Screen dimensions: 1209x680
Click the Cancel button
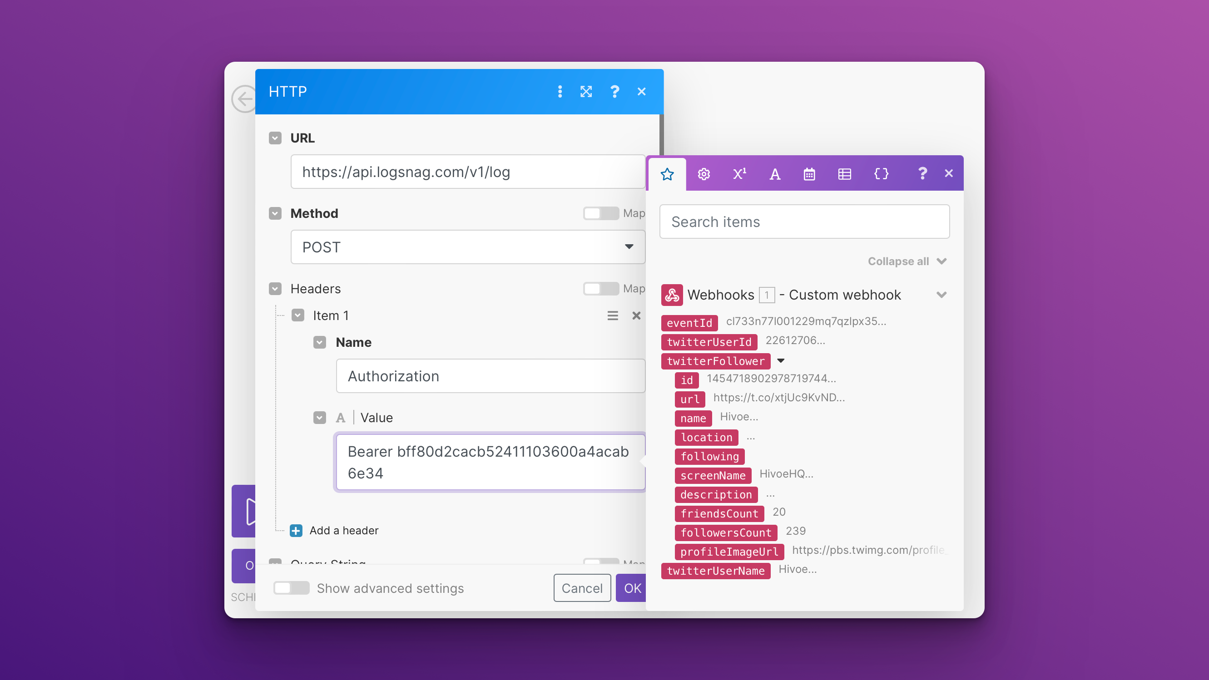pos(581,588)
